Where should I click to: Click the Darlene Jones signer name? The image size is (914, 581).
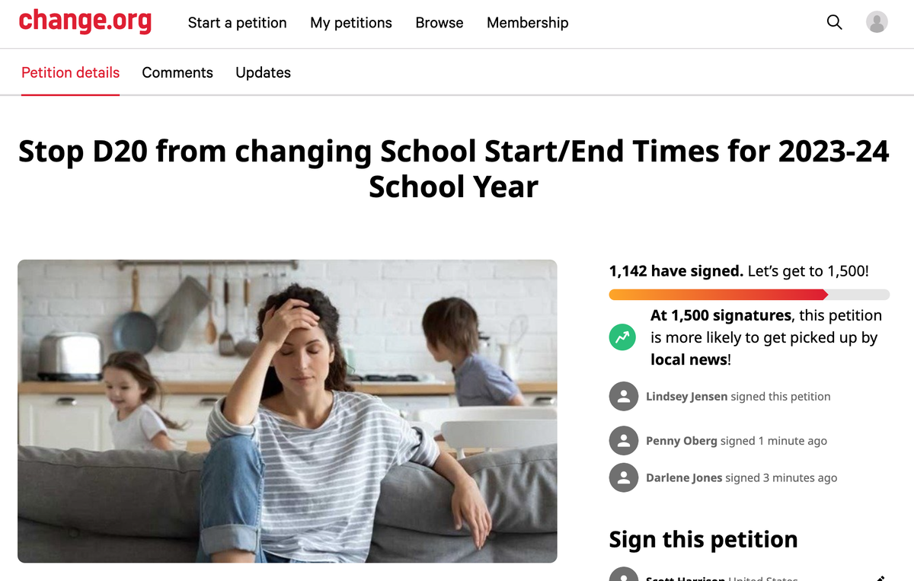pos(682,478)
